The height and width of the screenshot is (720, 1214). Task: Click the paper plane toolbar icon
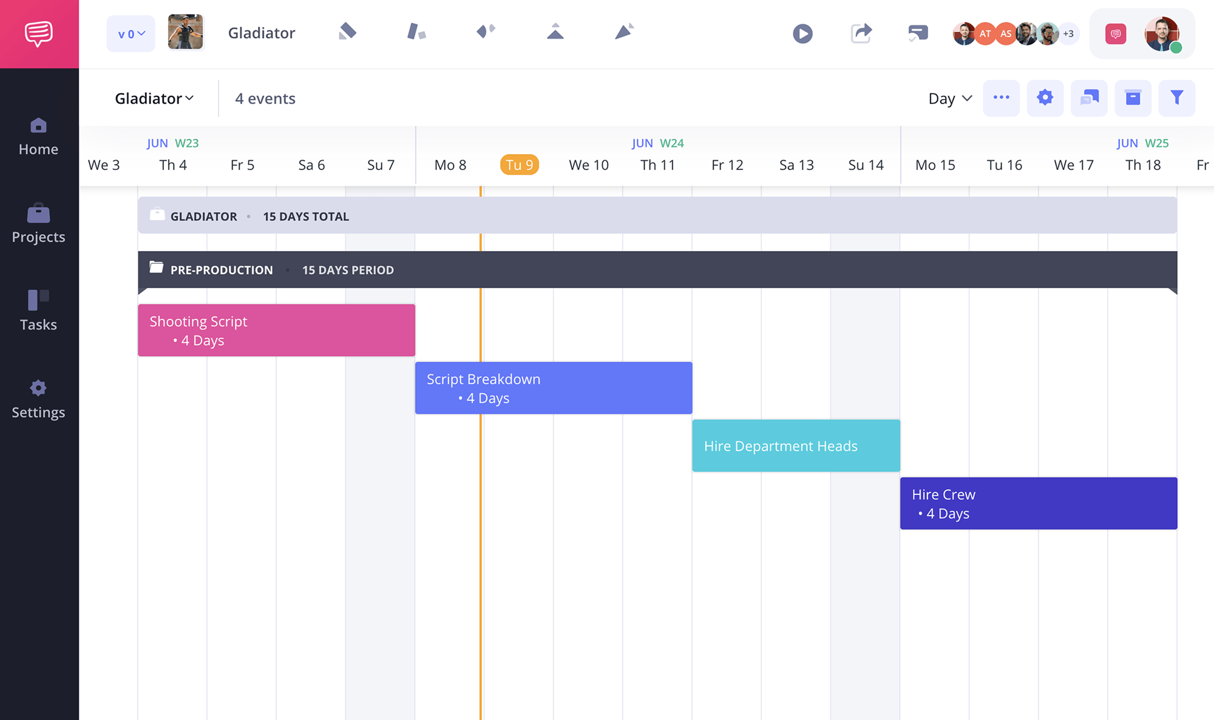tap(625, 32)
